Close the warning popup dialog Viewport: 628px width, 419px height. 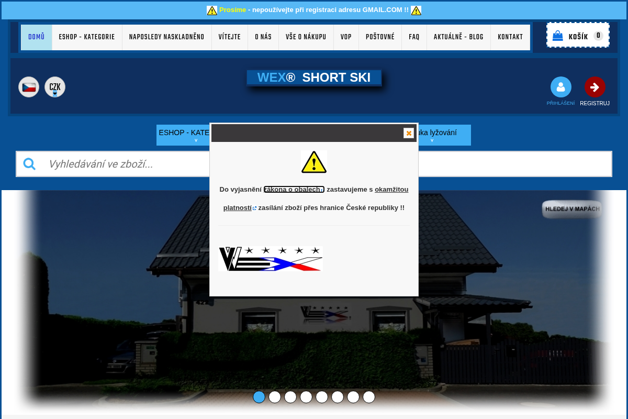[409, 133]
